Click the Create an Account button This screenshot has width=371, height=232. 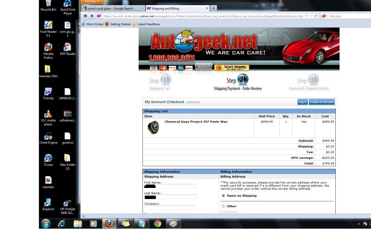pos(322,102)
